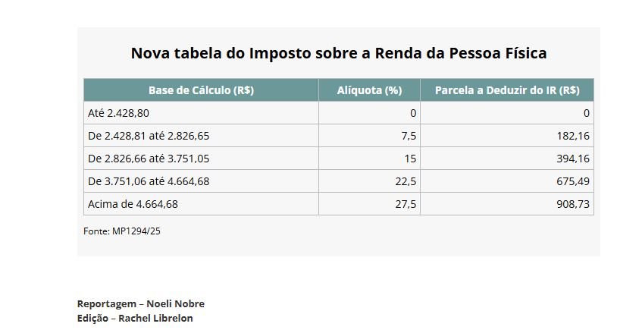Image resolution: width=642 pixels, height=333 pixels.
Task: Select the Edição – Rachel Librelon credit
Action: pos(135,318)
